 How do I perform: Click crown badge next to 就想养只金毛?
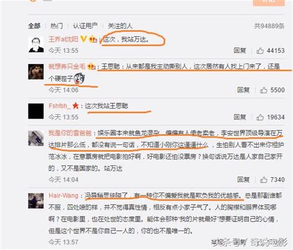91,66
